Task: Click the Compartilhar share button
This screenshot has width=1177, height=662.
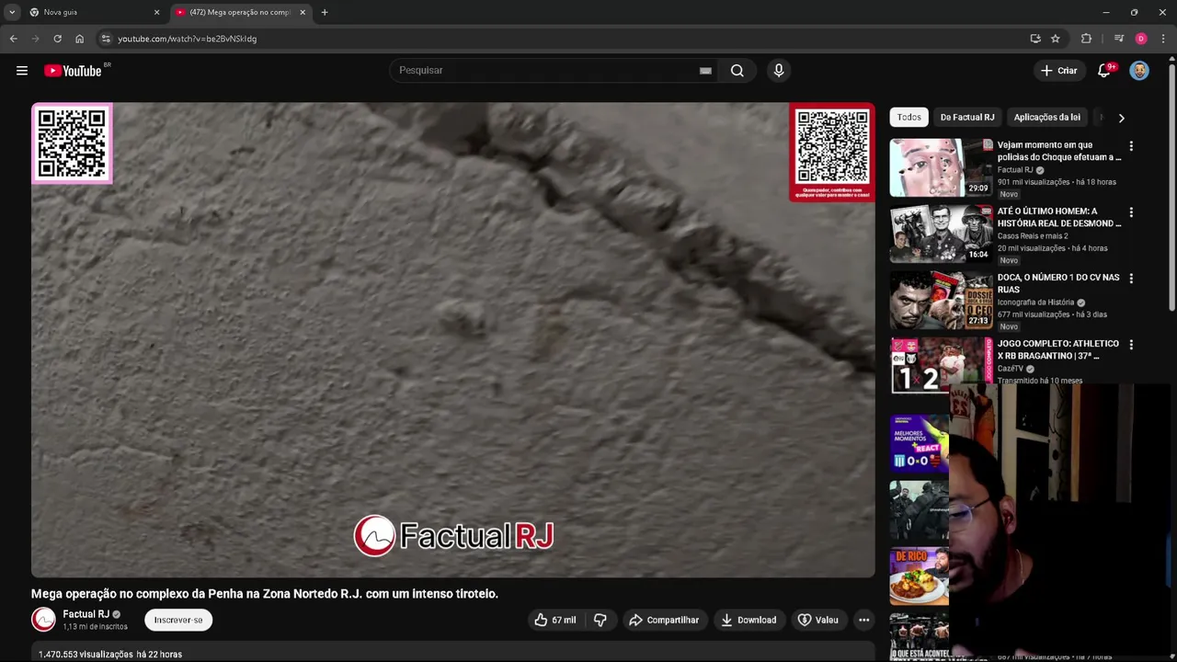Action: [664, 620]
